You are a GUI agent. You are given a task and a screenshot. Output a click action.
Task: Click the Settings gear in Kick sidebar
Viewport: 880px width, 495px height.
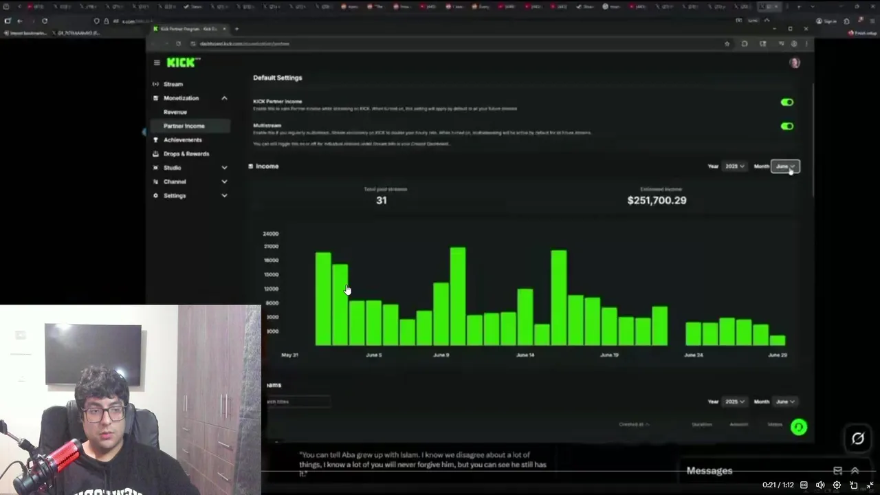[x=155, y=196]
